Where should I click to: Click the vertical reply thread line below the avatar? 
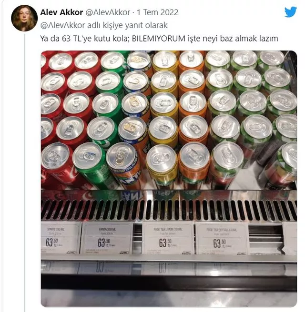(x=25, y=172)
